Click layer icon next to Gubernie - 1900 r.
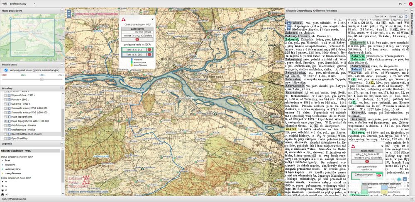Viewport: 415px width, 202px height. click(x=9, y=104)
